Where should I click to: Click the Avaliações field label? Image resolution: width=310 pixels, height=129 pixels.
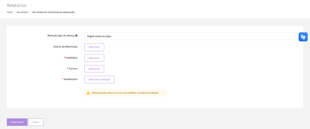(x=71, y=79)
